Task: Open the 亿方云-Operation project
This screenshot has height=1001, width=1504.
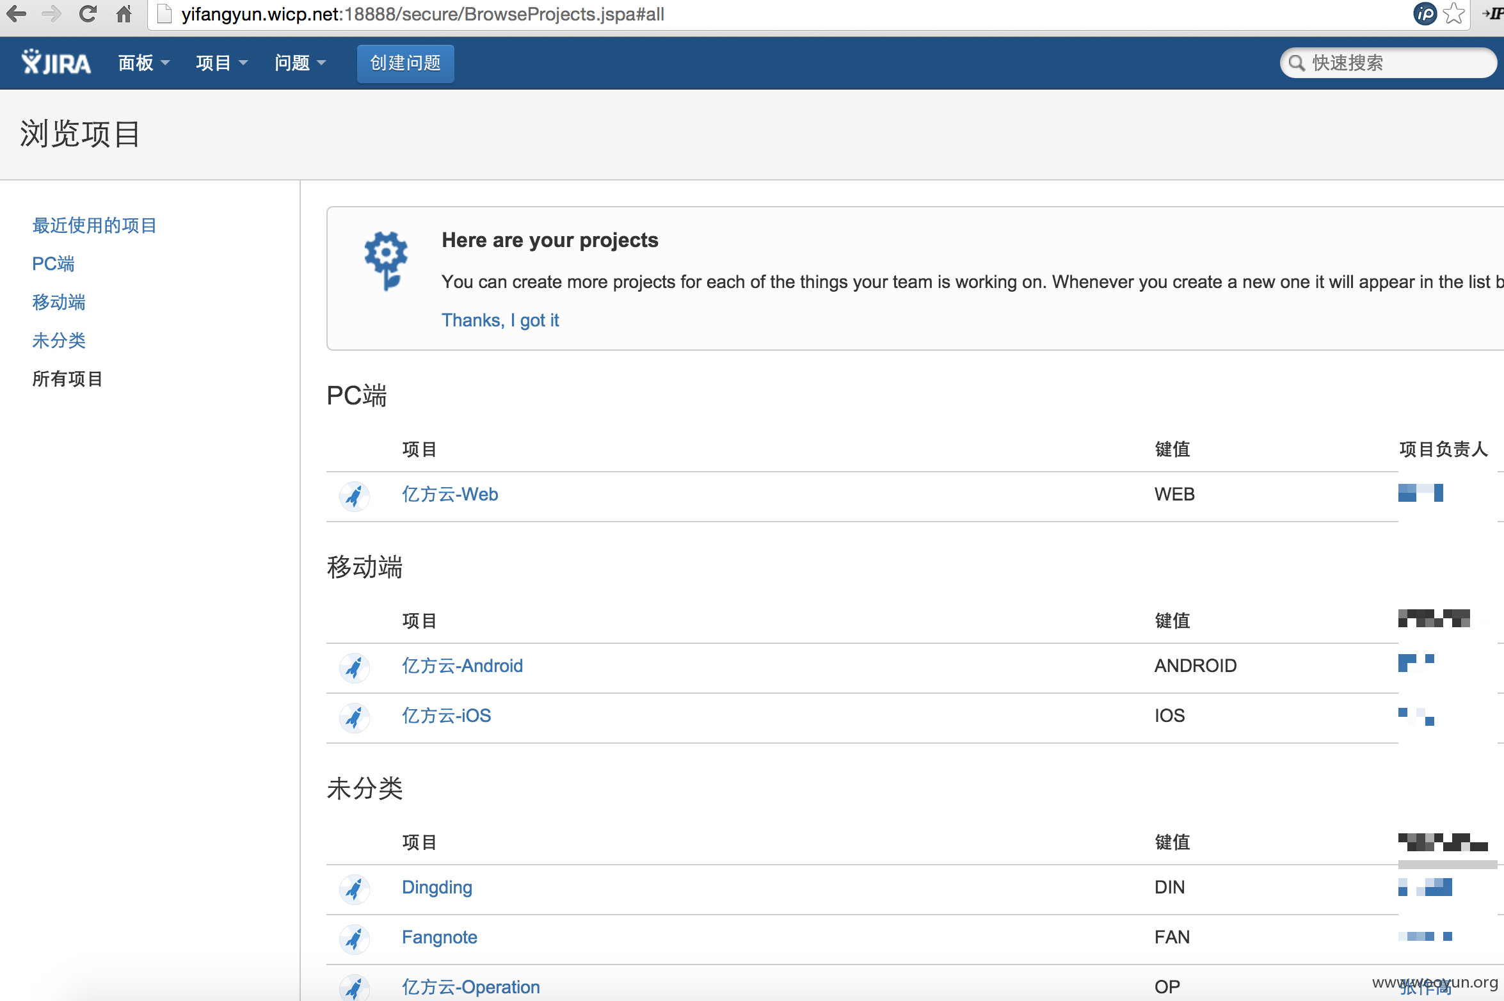Action: 471,987
